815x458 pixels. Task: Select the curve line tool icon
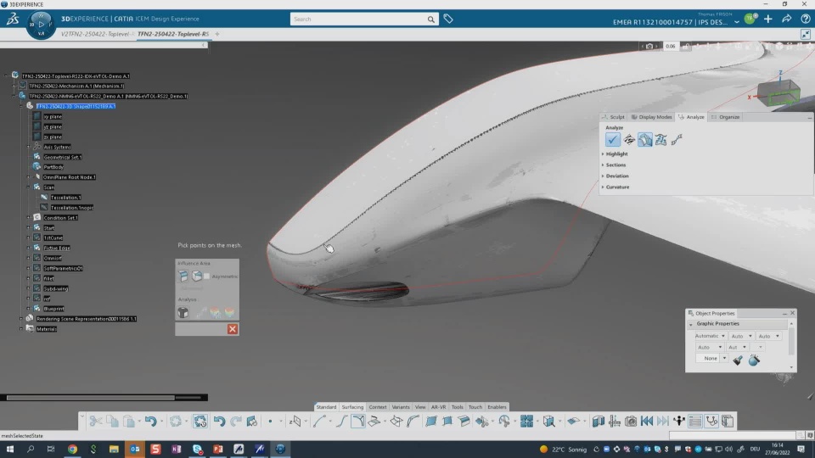coord(319,422)
